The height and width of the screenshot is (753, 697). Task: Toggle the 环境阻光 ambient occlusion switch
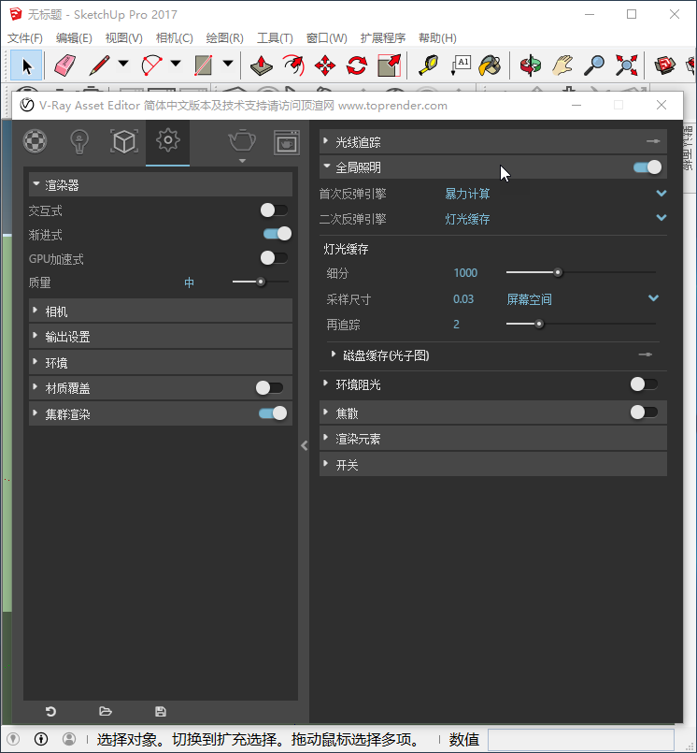644,384
